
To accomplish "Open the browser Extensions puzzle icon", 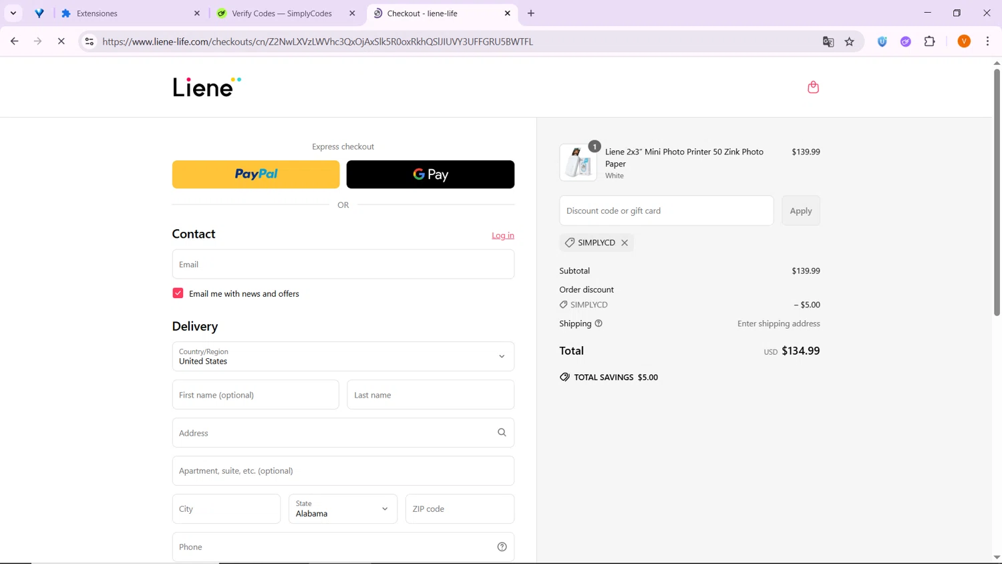I will tap(929, 41).
